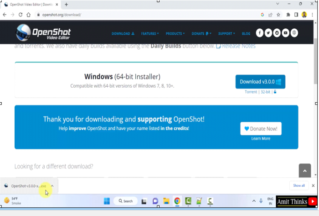Go back using browser back arrow
The height and width of the screenshot is (216, 319).
tap(5, 15)
